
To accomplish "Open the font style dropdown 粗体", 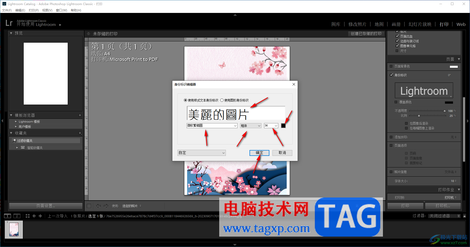I will [251, 126].
